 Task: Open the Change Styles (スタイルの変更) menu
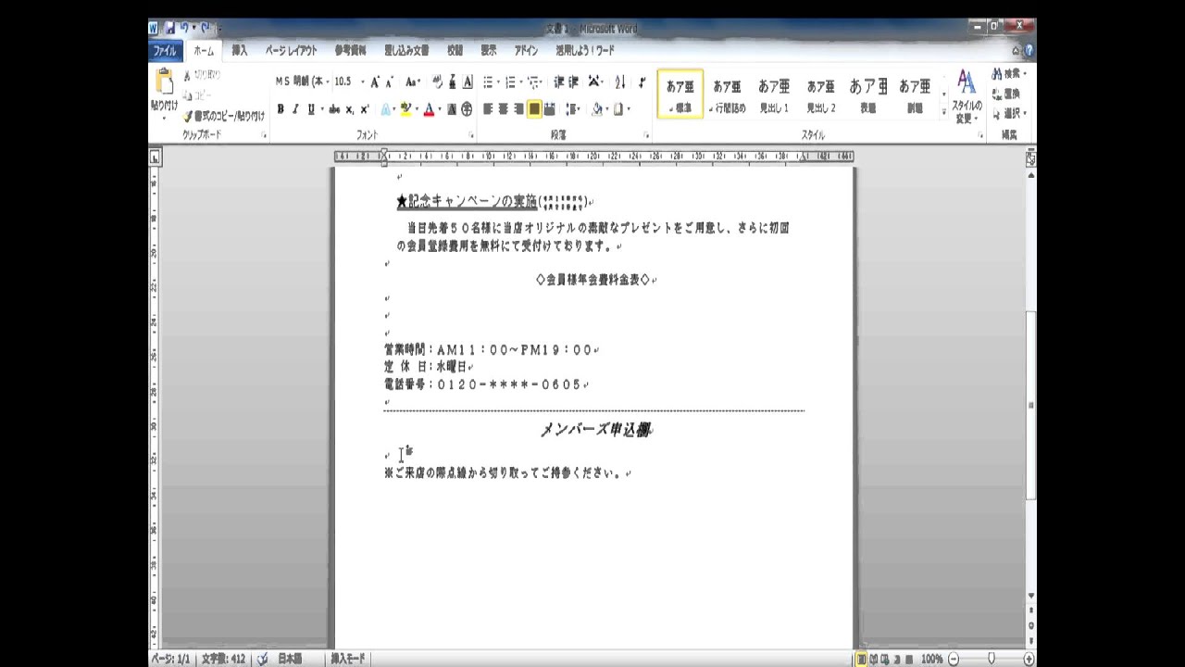[967, 96]
